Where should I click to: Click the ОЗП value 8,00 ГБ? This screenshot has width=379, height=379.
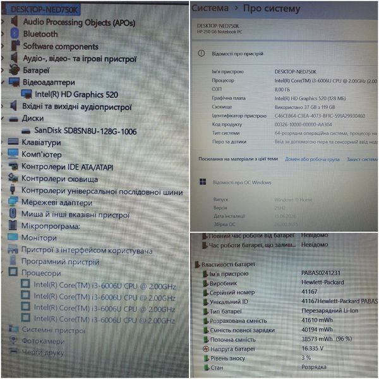tap(282, 90)
